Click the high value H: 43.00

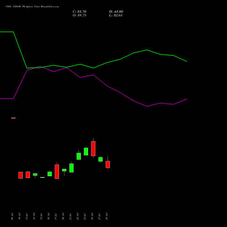click(x=116, y=12)
